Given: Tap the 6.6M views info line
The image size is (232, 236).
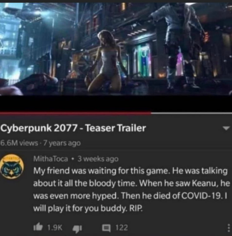Looking at the screenshot, I should click(x=41, y=143).
